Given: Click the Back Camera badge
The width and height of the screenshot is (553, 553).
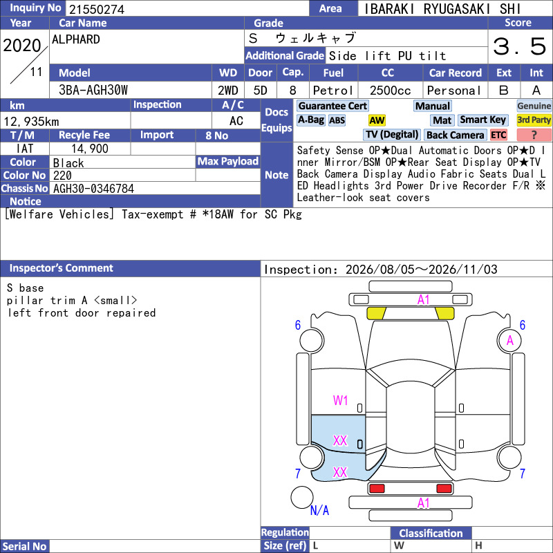Looking at the screenshot, I should [456, 135].
